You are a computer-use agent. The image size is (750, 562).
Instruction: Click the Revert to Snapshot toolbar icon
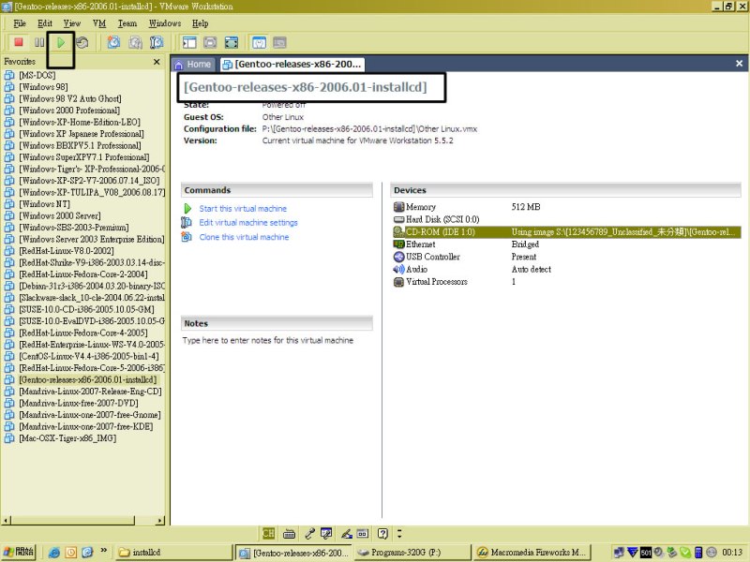(x=135, y=42)
